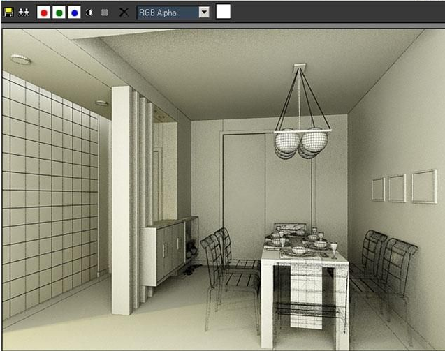Click the round ceiling light top-left
This screenshot has width=445, height=351.
pos(20,60)
